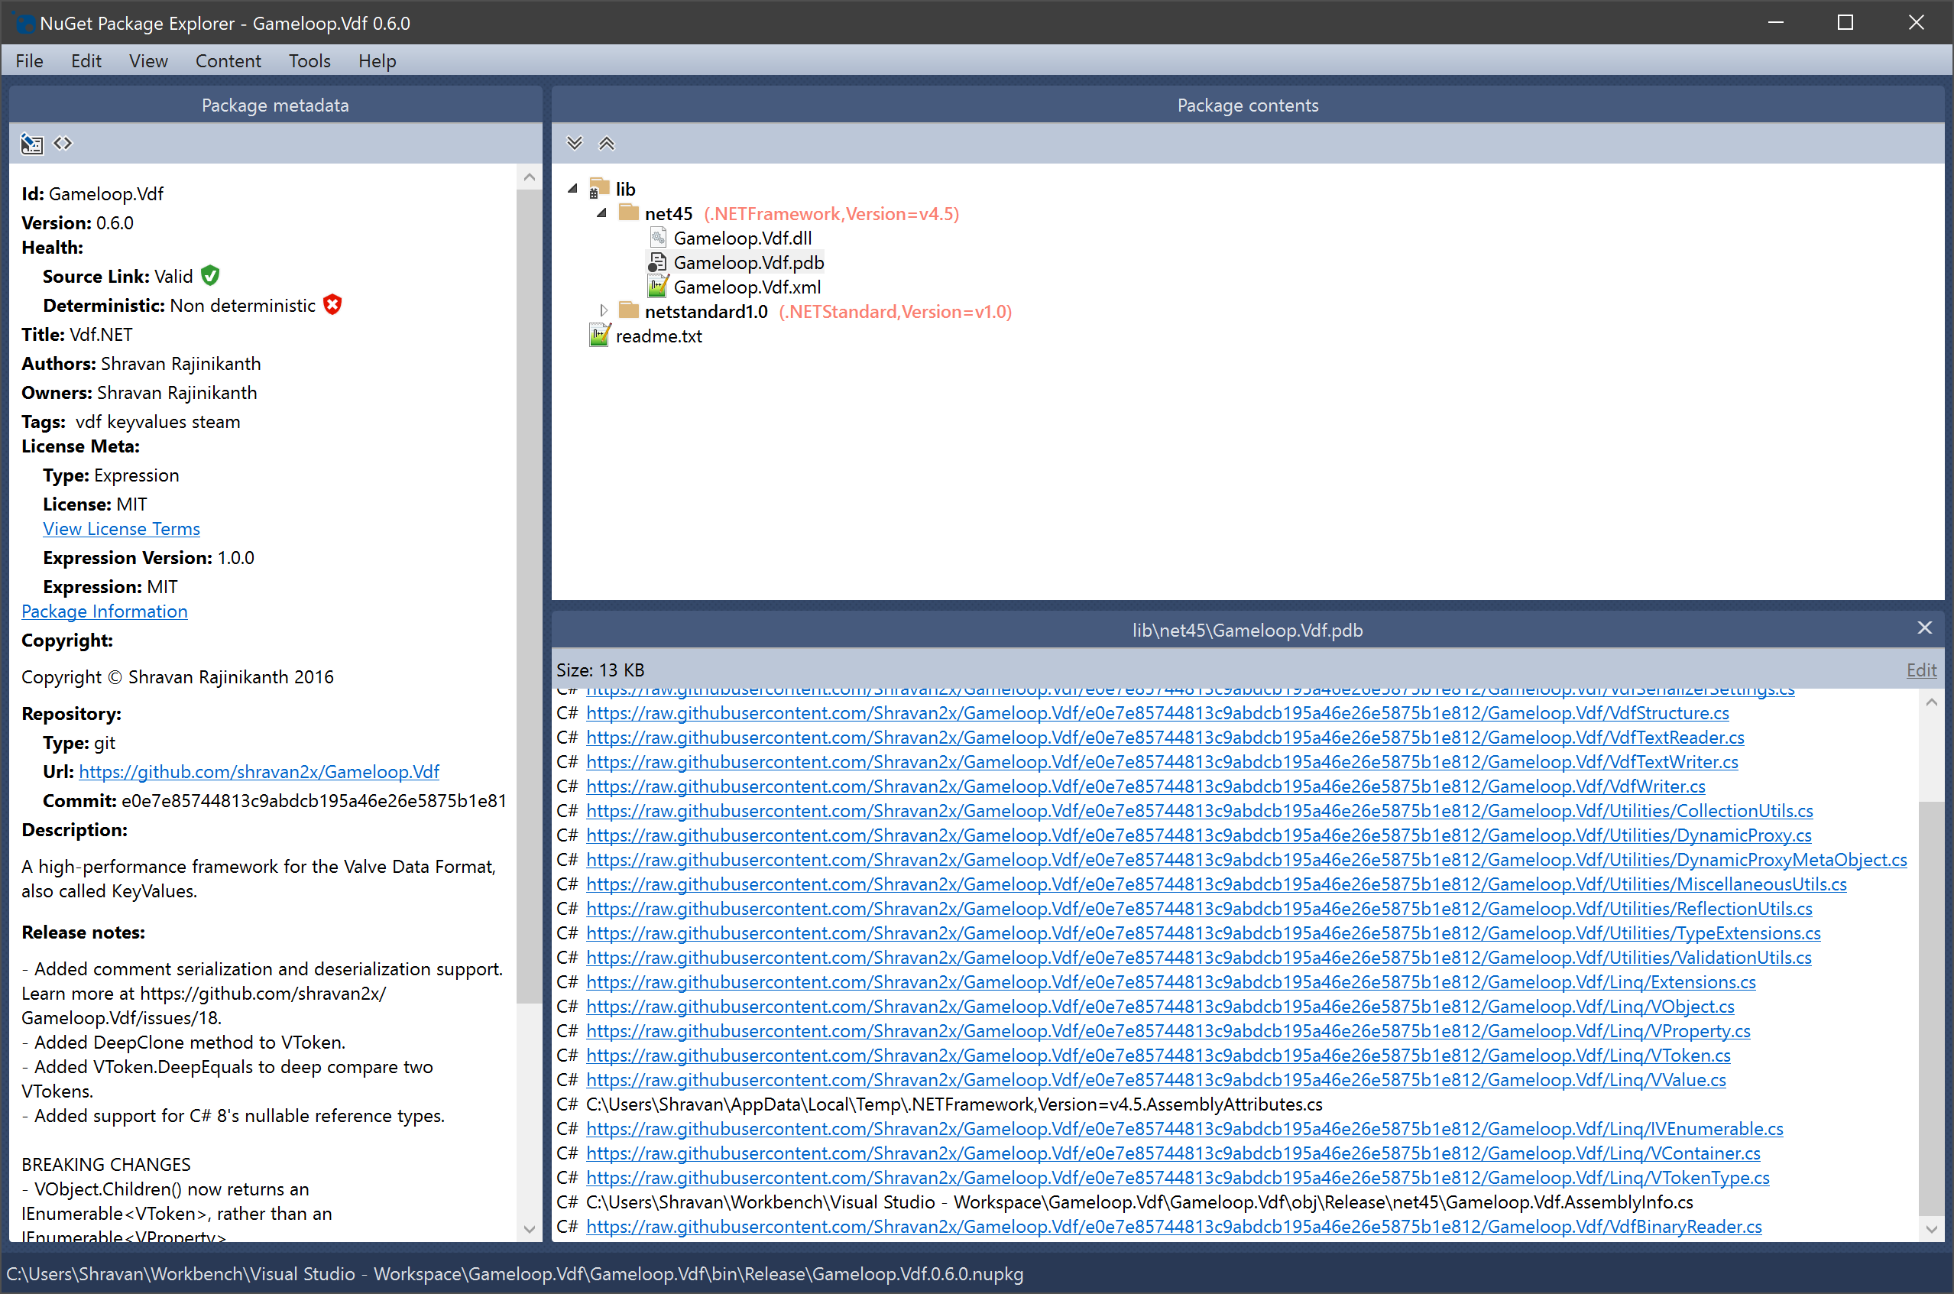Follow the View License Terms link
This screenshot has height=1294, width=1954.
pos(121,528)
